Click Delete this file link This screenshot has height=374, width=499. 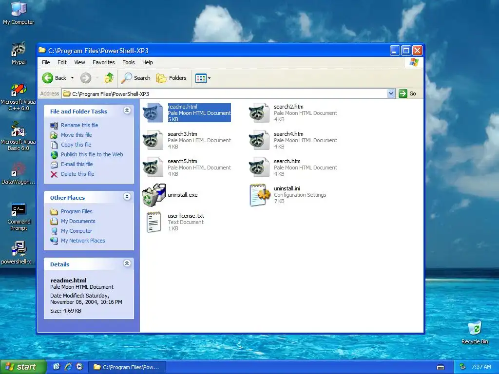77,174
